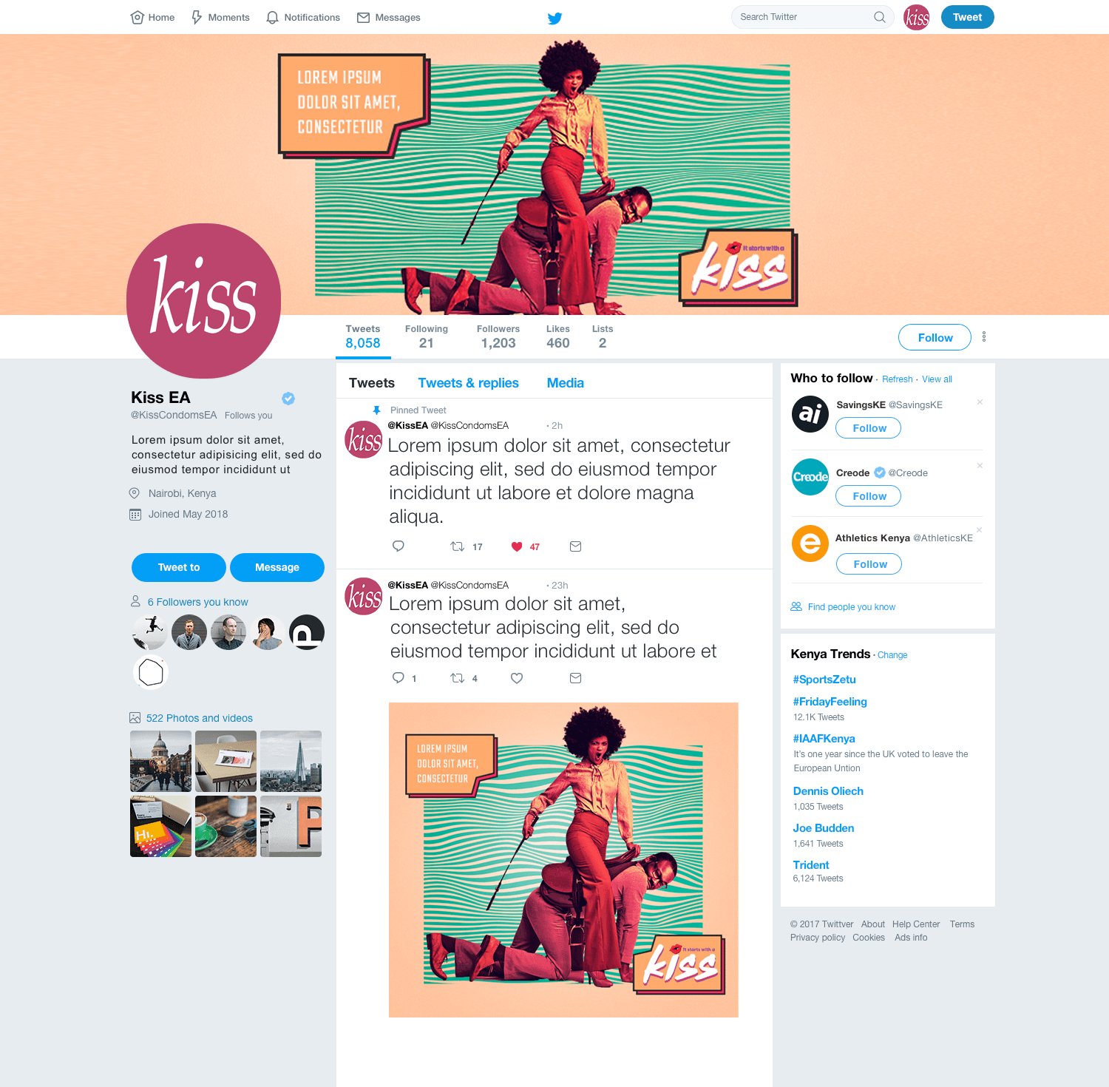Click the Twitter bird logo

pyautogui.click(x=554, y=18)
